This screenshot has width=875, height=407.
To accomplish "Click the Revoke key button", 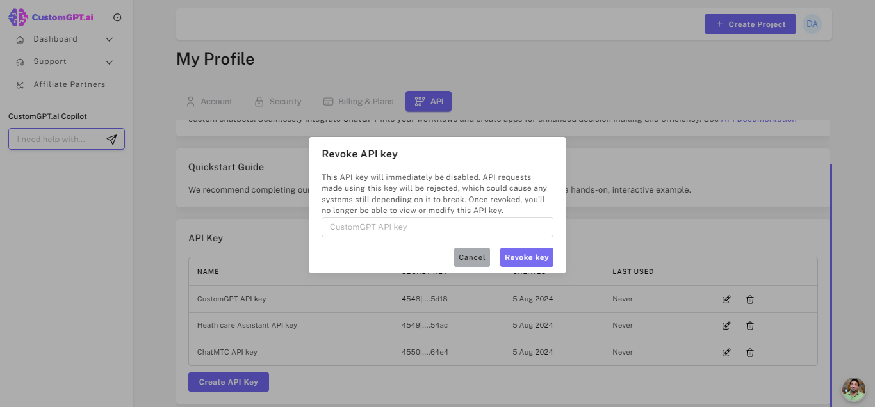I will [x=527, y=257].
